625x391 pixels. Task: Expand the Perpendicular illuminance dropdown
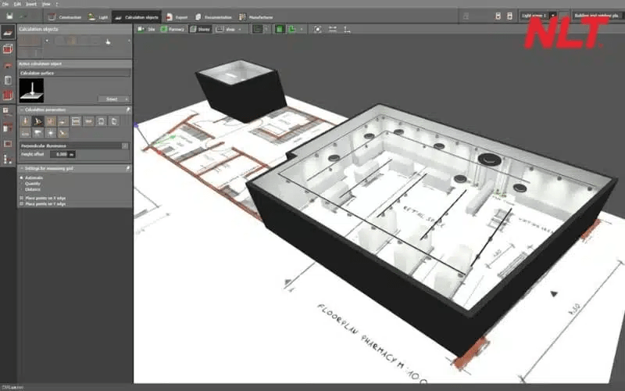(125, 145)
